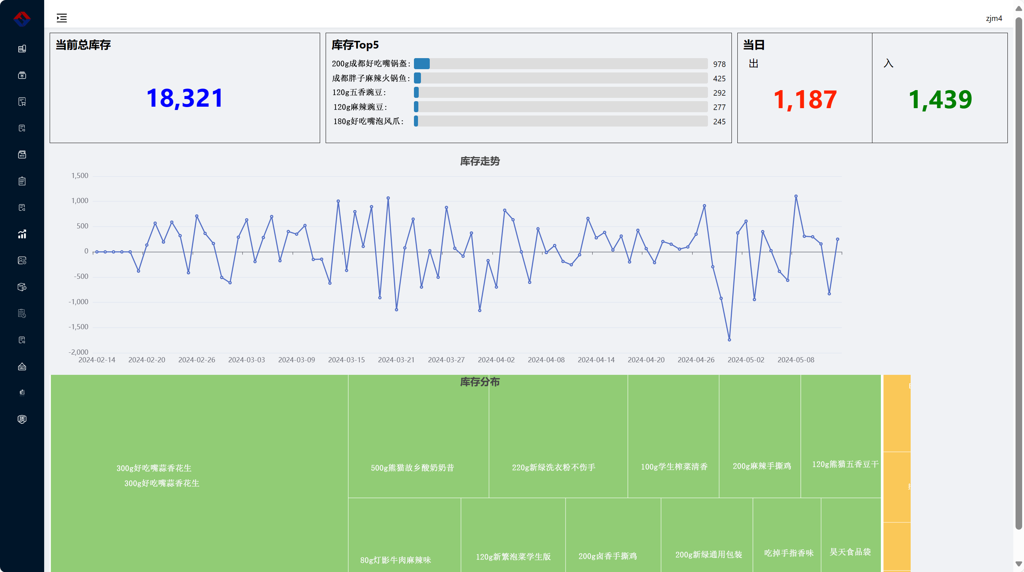Select the 200g卤香手撕鸡 treemap block
Image resolution: width=1024 pixels, height=572 pixels.
click(613, 535)
